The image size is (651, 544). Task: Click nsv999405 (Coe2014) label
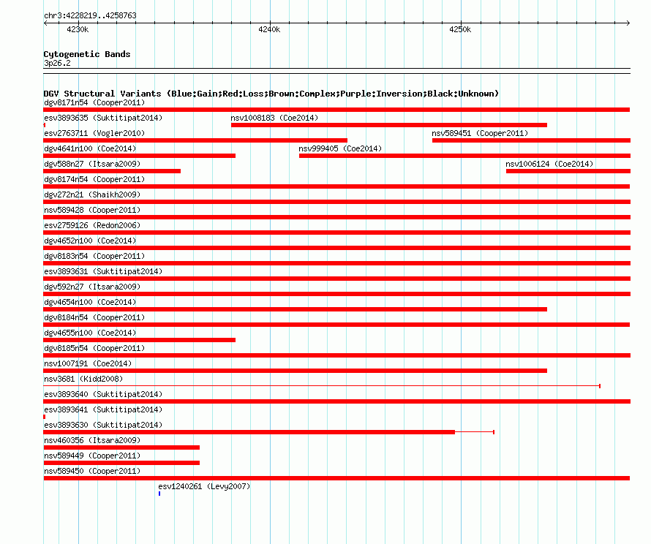tap(340, 148)
